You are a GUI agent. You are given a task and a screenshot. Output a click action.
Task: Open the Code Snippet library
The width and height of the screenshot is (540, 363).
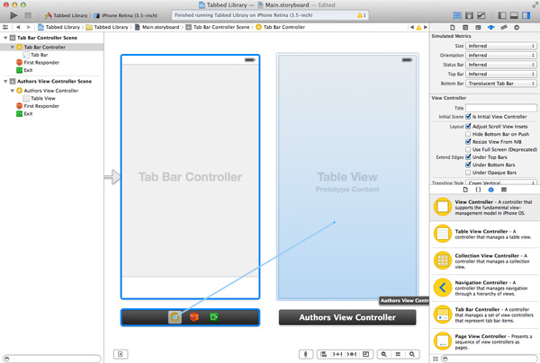click(478, 190)
